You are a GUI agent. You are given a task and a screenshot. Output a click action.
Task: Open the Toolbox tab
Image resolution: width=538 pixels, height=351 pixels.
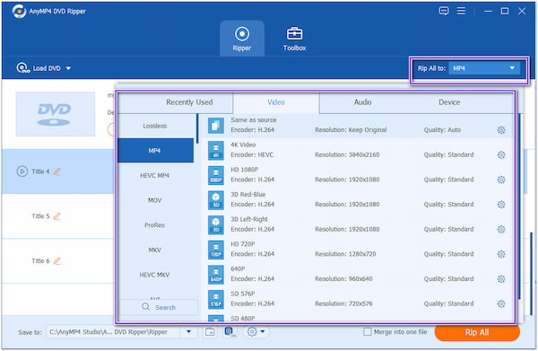(x=294, y=39)
